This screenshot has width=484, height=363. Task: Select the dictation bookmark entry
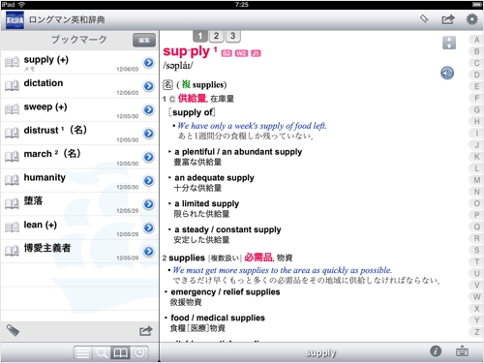point(79,86)
